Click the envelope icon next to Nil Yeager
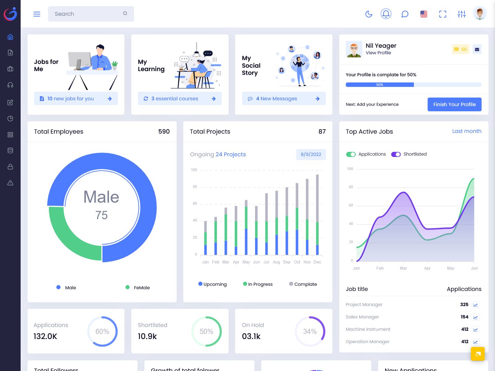The image size is (495, 371). click(x=477, y=49)
